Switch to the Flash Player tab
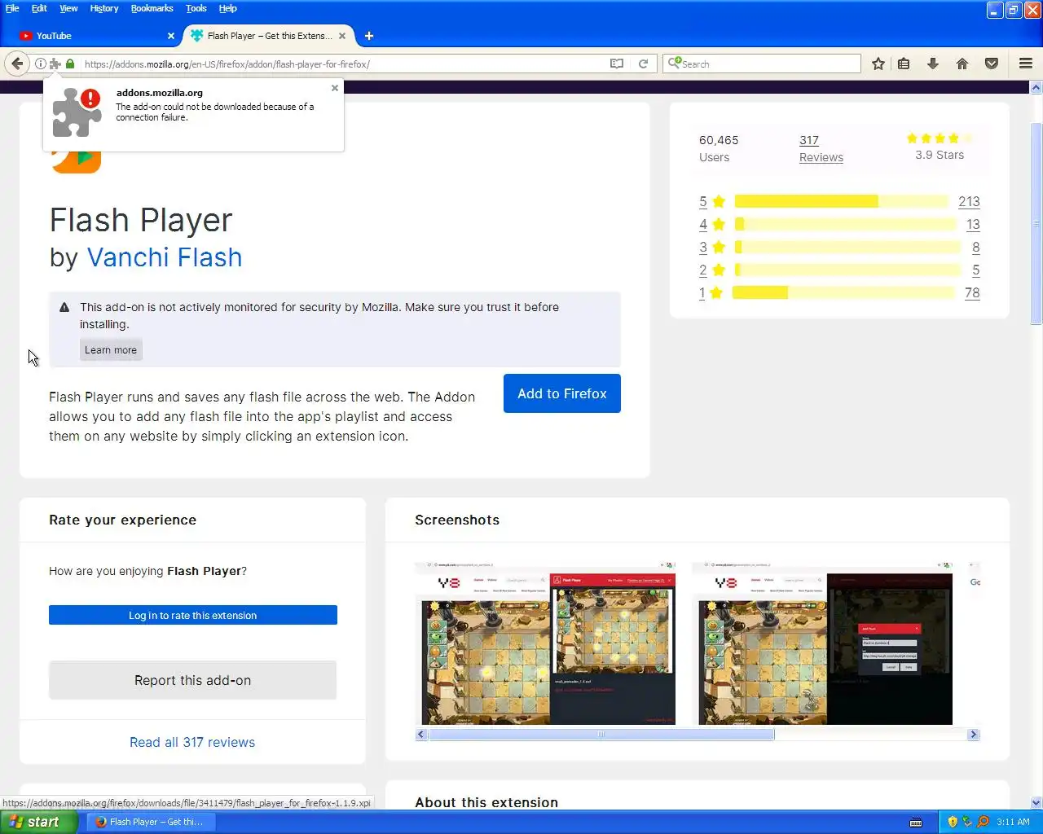This screenshot has height=834, width=1043. pos(269,36)
